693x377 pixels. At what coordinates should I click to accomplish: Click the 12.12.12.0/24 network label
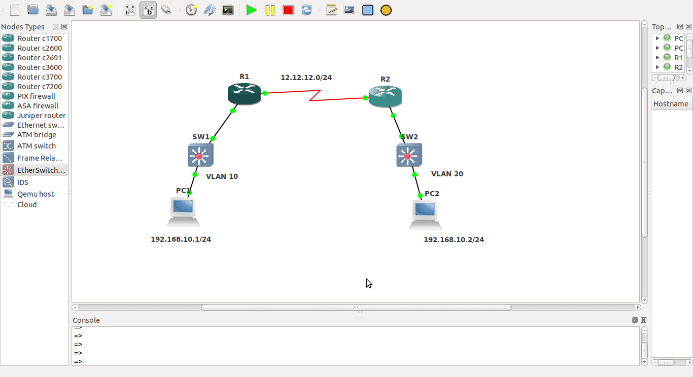[x=306, y=78]
